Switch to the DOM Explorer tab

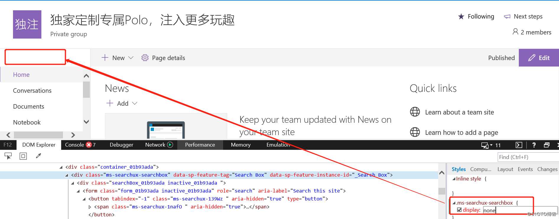pos(39,145)
